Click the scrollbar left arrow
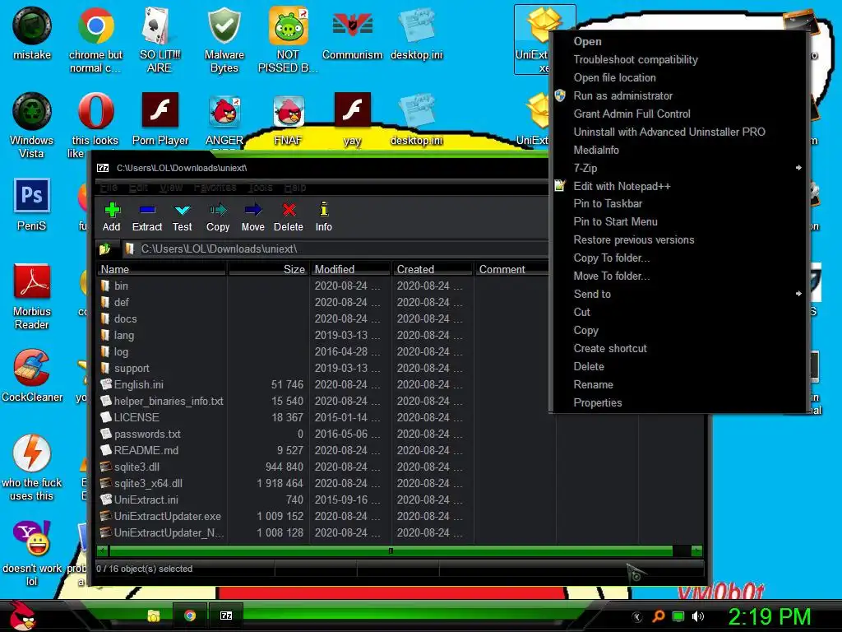Viewport: 842px width, 632px height. [x=102, y=551]
